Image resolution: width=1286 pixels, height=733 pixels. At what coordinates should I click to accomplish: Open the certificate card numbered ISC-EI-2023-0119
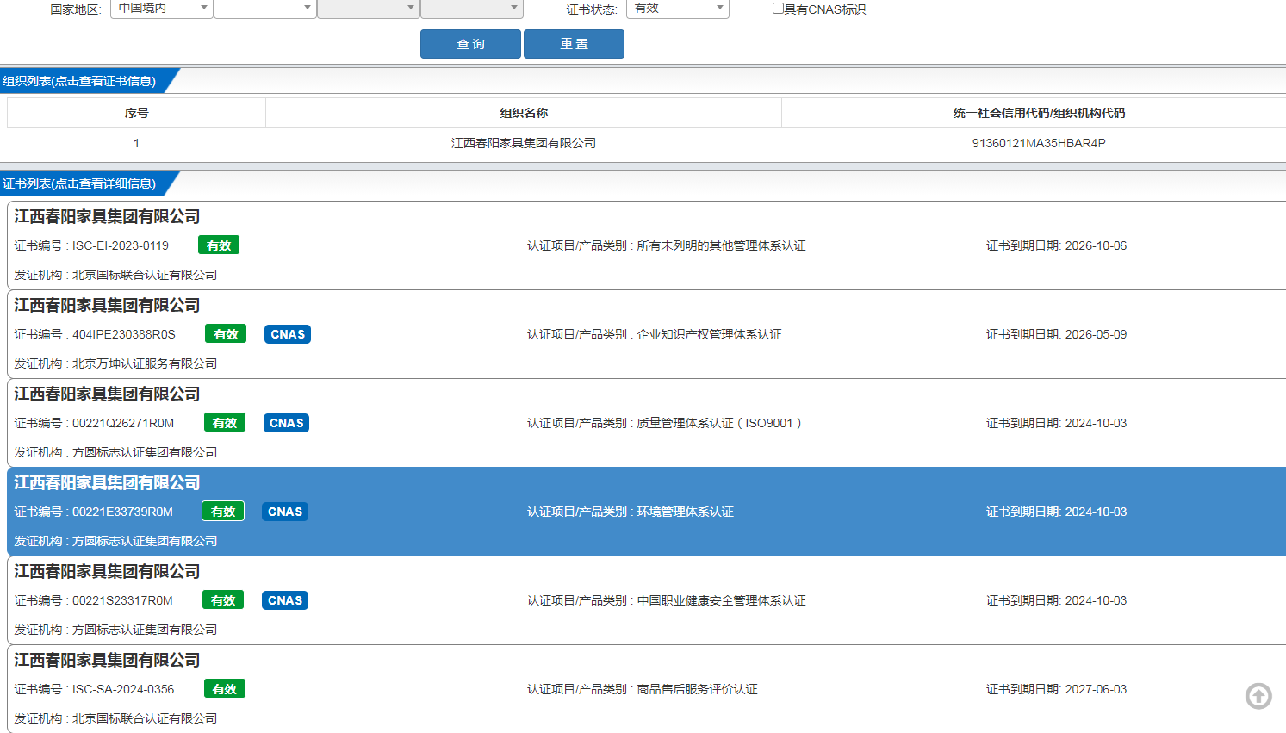coord(646,245)
